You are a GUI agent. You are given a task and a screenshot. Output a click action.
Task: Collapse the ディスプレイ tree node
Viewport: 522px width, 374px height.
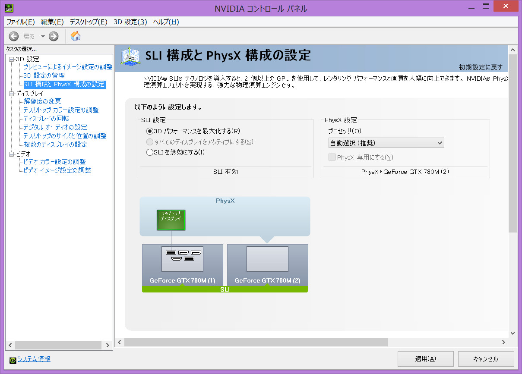[12, 94]
